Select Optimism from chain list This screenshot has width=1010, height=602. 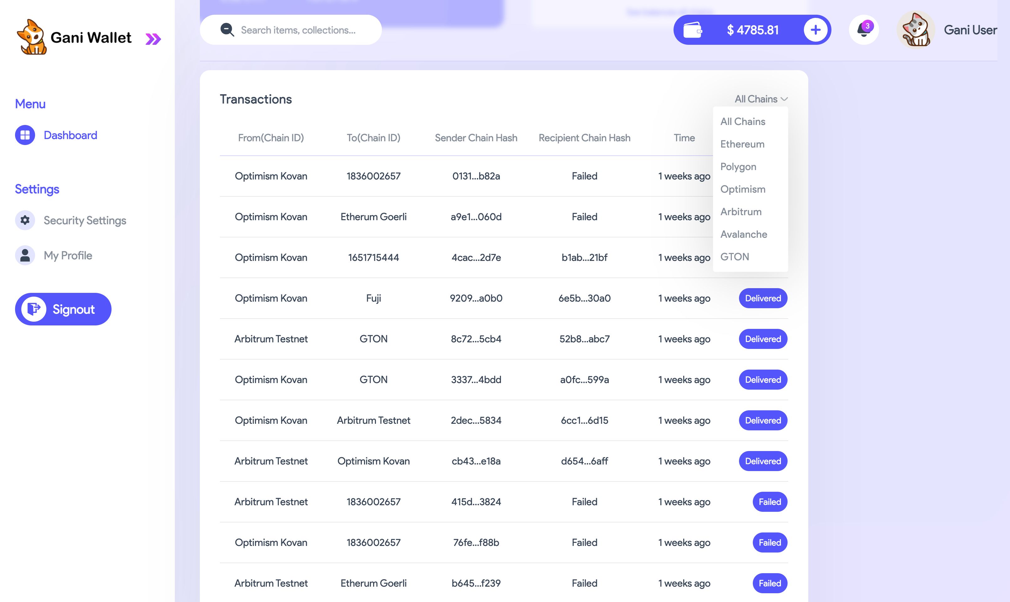pyautogui.click(x=743, y=189)
